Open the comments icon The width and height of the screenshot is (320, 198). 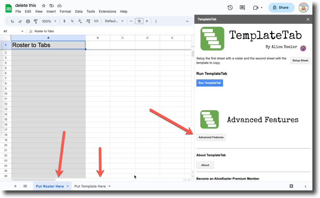242,7
